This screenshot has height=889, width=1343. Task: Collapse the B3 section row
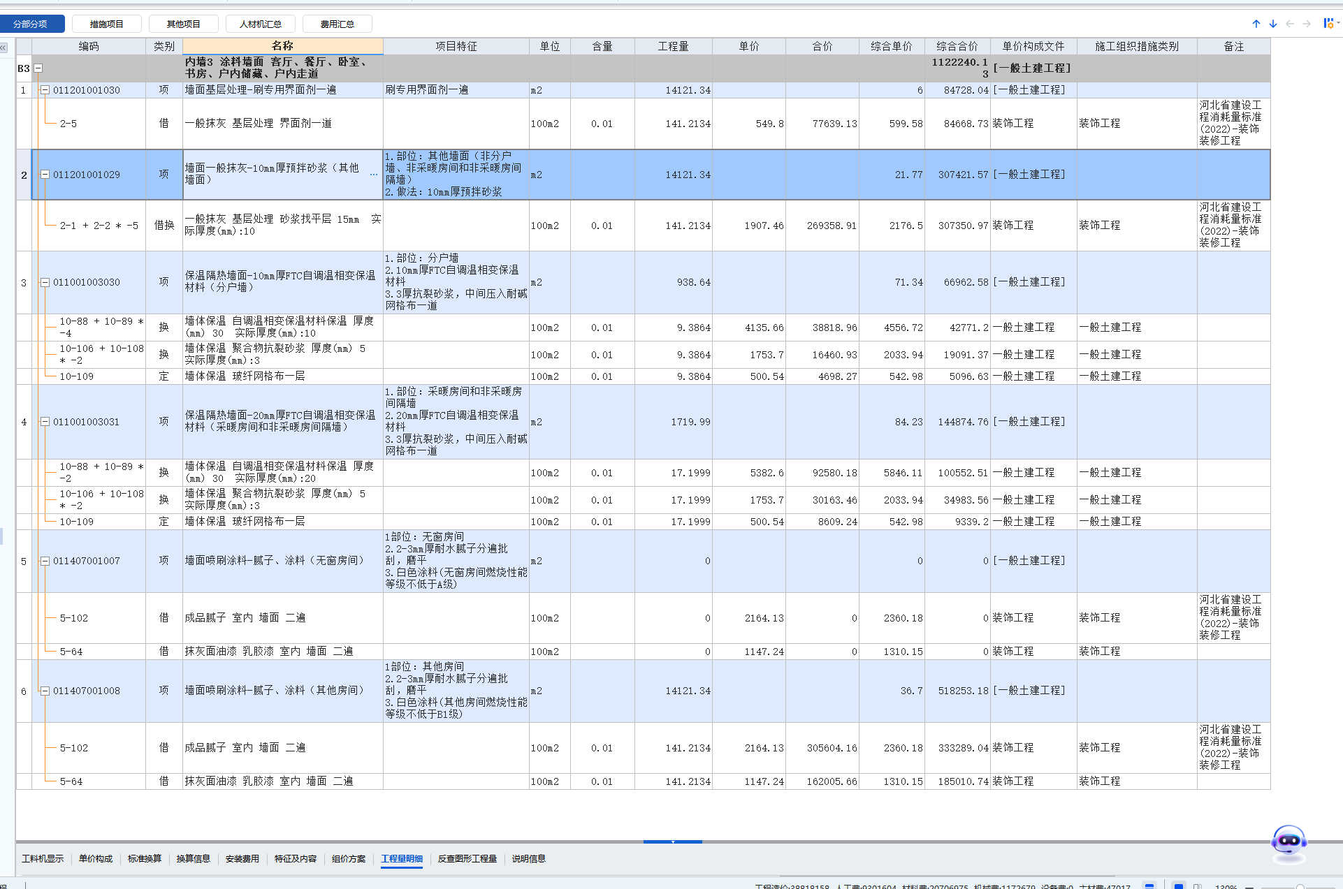click(38, 68)
